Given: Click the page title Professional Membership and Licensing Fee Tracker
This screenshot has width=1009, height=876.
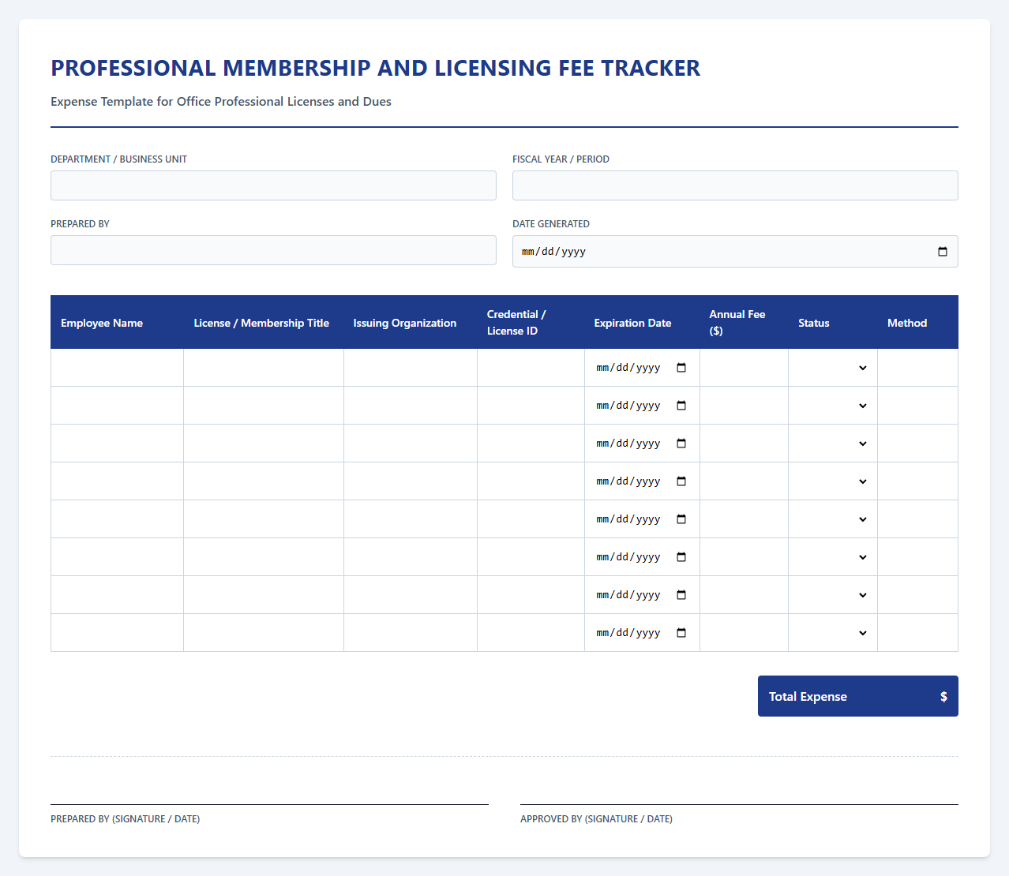Looking at the screenshot, I should [376, 68].
